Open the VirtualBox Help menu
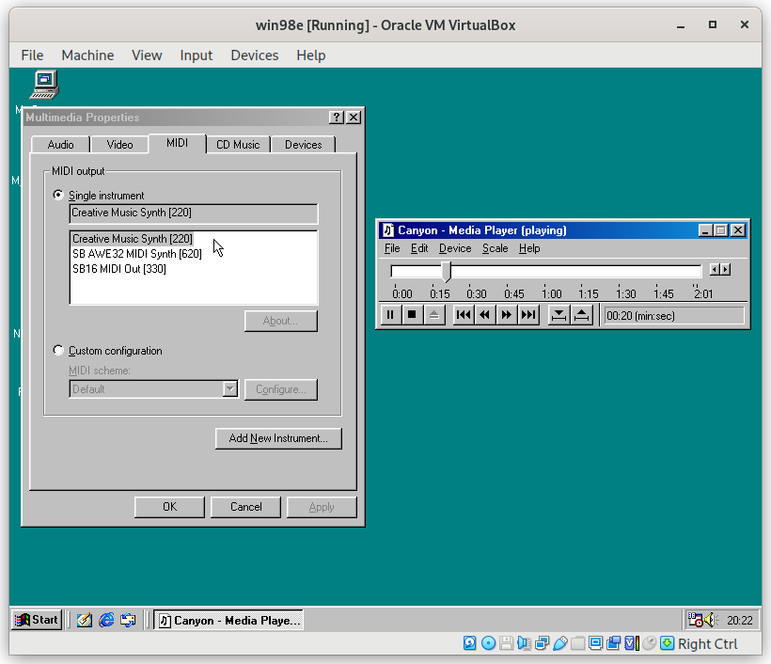 tap(311, 55)
